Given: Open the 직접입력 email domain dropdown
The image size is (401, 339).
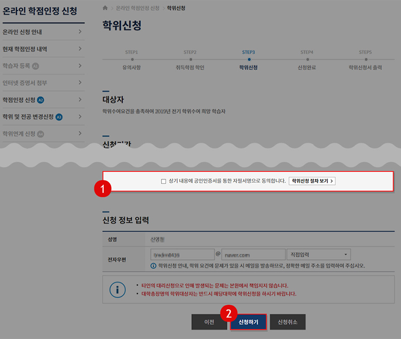Looking at the screenshot, I should pos(318,254).
